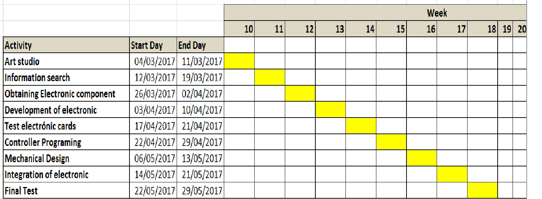Click the yellow bar for Final Test
The width and height of the screenshot is (542, 199).
point(482,191)
